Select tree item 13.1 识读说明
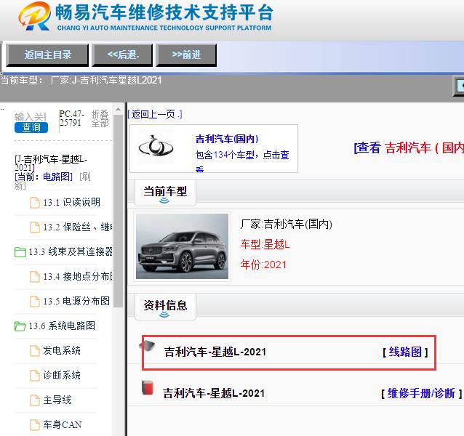Screen dimensions: 464x436 tap(71, 203)
